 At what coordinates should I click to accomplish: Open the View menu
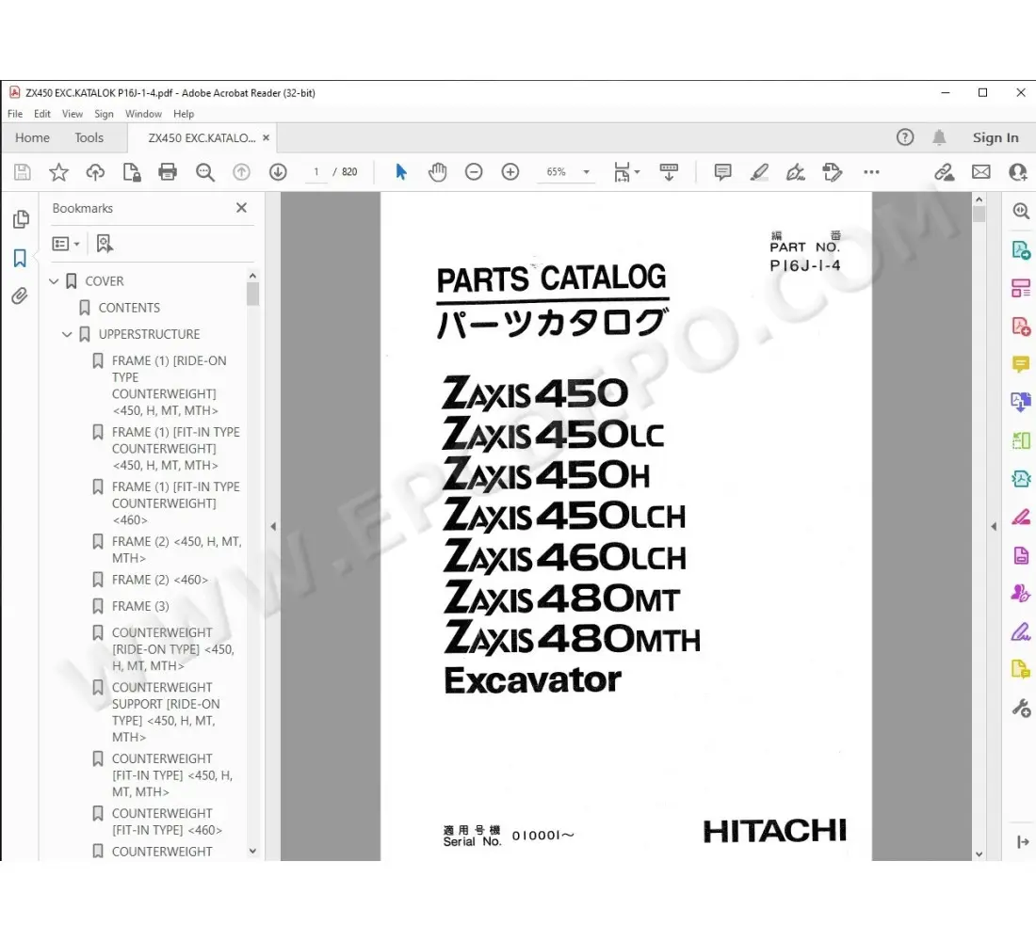[72, 113]
